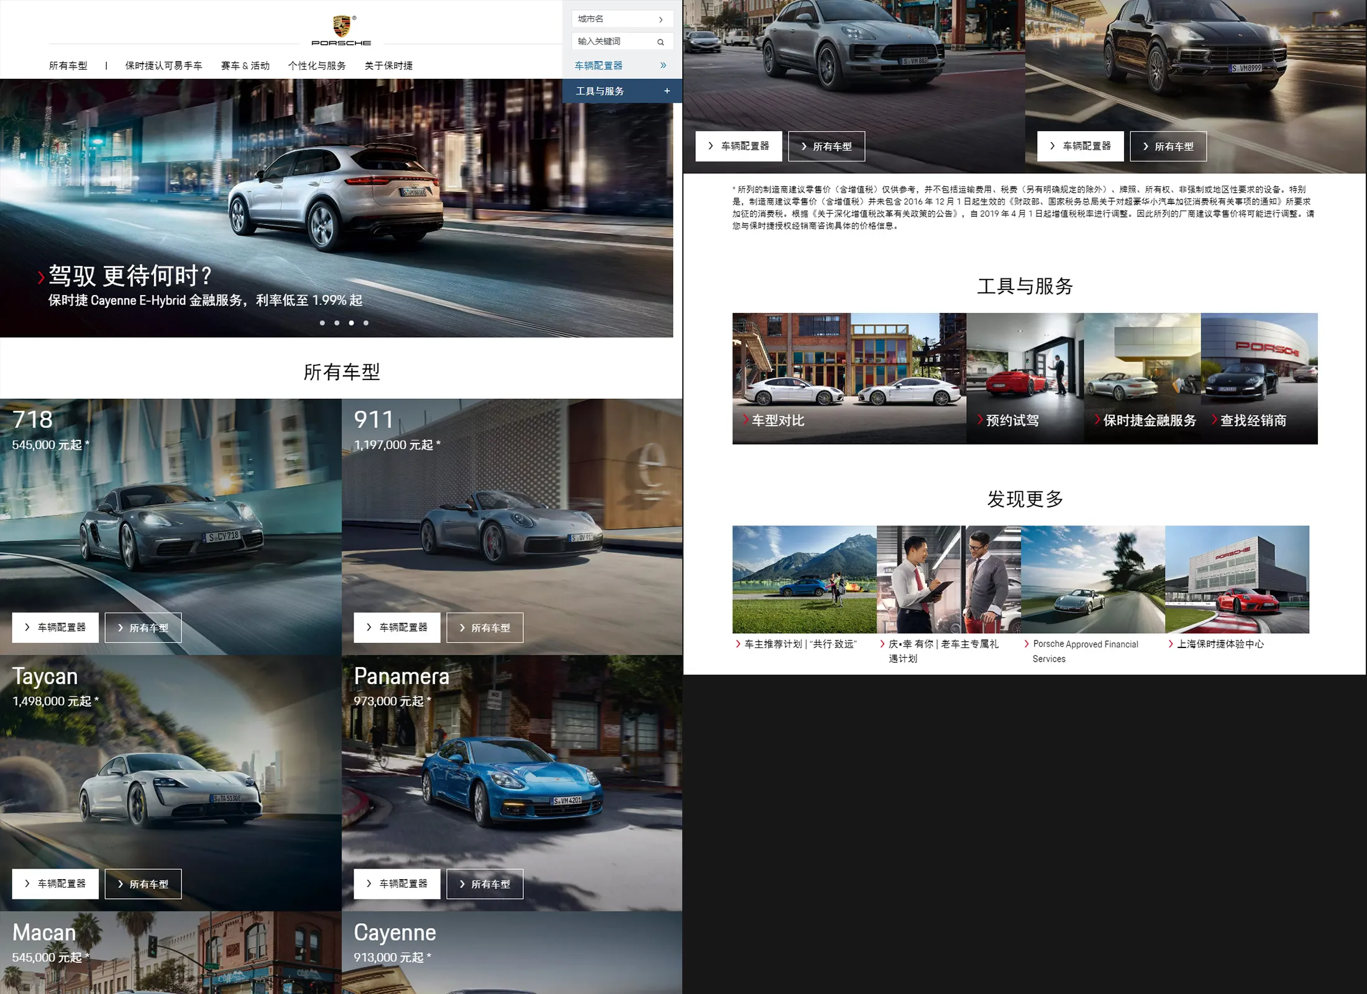The image size is (1367, 994).
Task: Click the two businessmen thumbnail image
Action: 948,579
